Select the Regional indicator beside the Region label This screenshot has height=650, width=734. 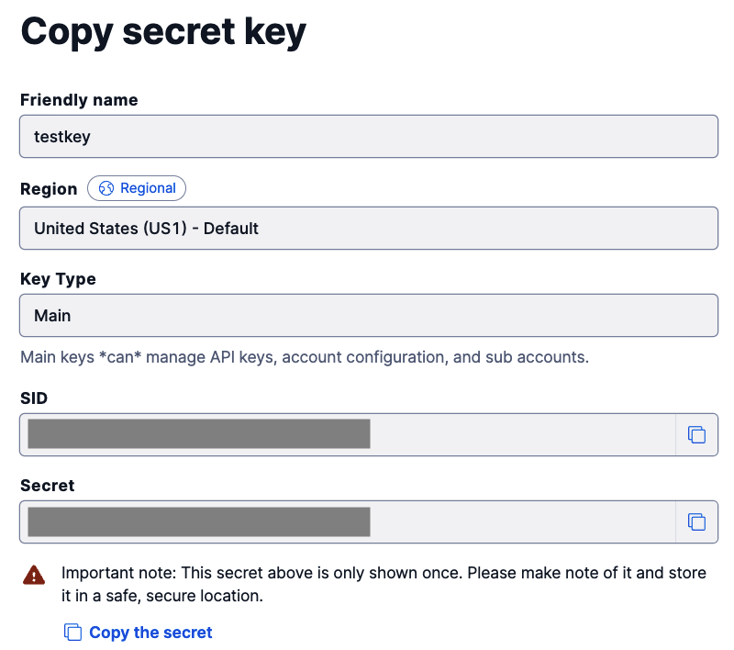136,188
